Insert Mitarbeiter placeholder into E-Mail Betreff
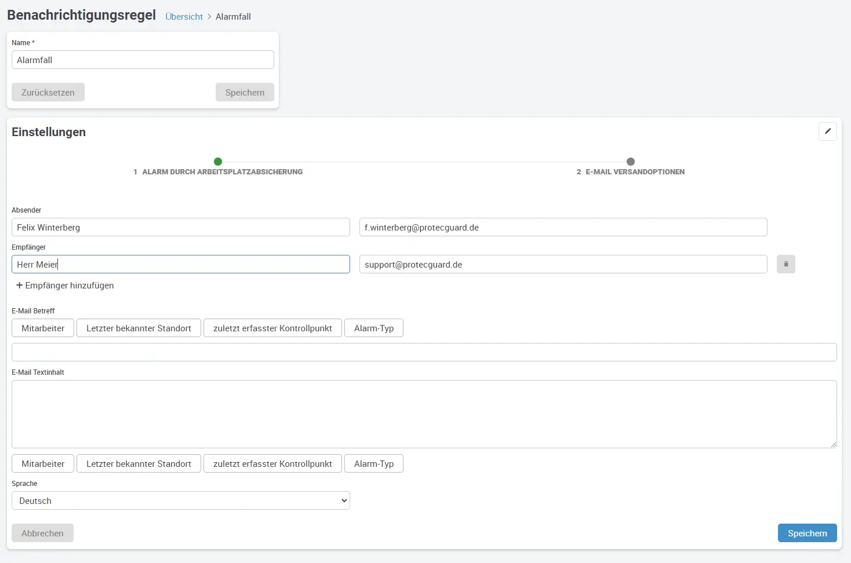The height and width of the screenshot is (563, 851). pos(43,328)
